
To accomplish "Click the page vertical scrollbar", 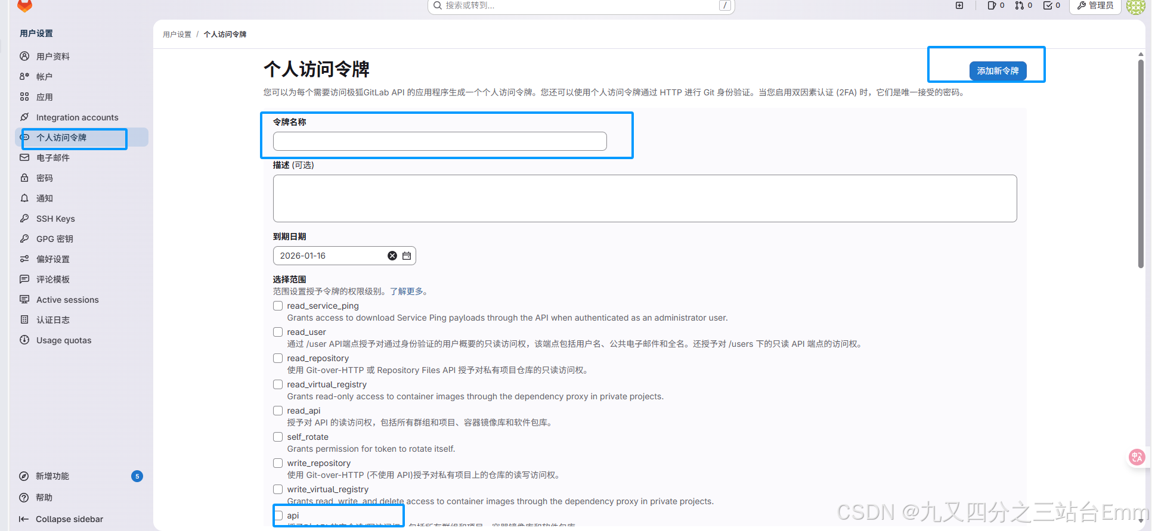I will (x=1141, y=164).
